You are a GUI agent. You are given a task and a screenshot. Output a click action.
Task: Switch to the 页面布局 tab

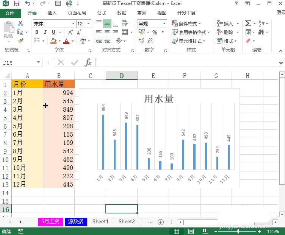(x=77, y=13)
